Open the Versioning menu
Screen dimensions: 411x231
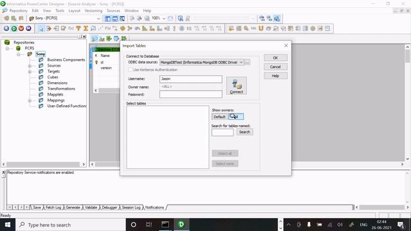(93, 11)
